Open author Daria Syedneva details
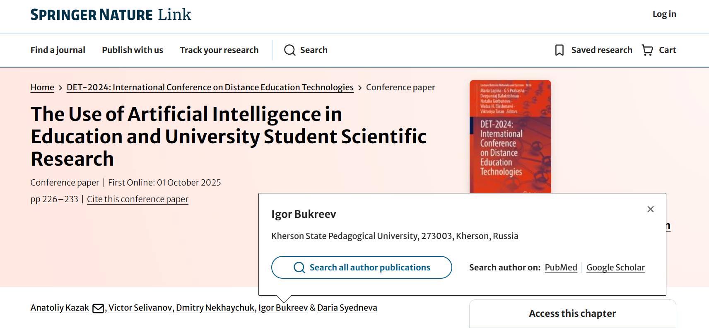The height and width of the screenshot is (328, 709). (347, 308)
